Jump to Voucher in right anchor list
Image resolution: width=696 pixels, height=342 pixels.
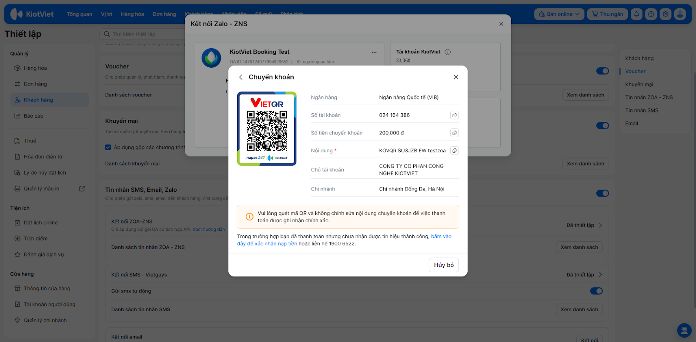[636, 71]
